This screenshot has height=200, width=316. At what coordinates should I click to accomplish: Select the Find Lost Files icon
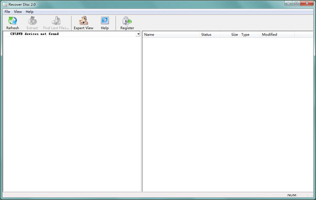(56, 21)
